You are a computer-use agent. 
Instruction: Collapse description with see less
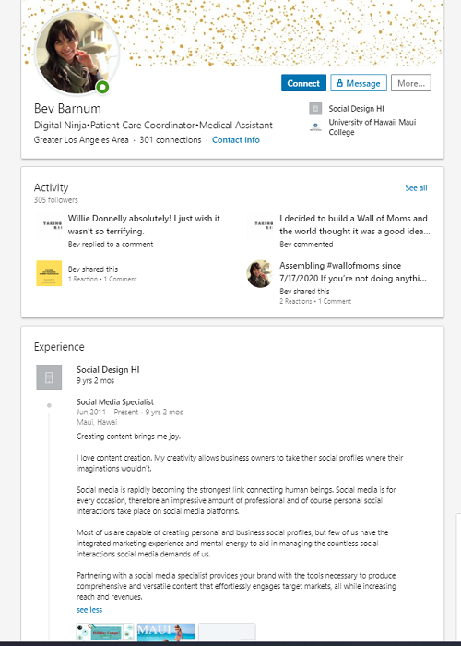pos(89,610)
